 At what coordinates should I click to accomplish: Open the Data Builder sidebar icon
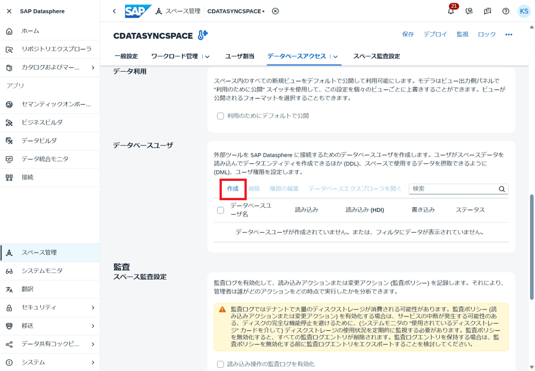click(x=9, y=141)
